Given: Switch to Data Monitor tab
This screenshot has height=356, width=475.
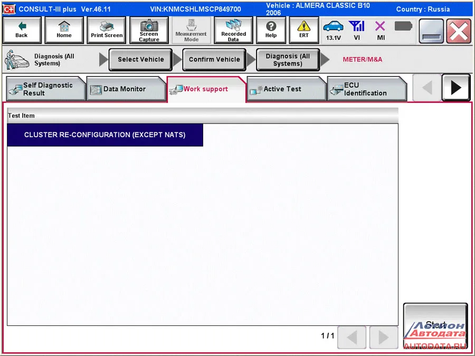Looking at the screenshot, I should pos(126,89).
